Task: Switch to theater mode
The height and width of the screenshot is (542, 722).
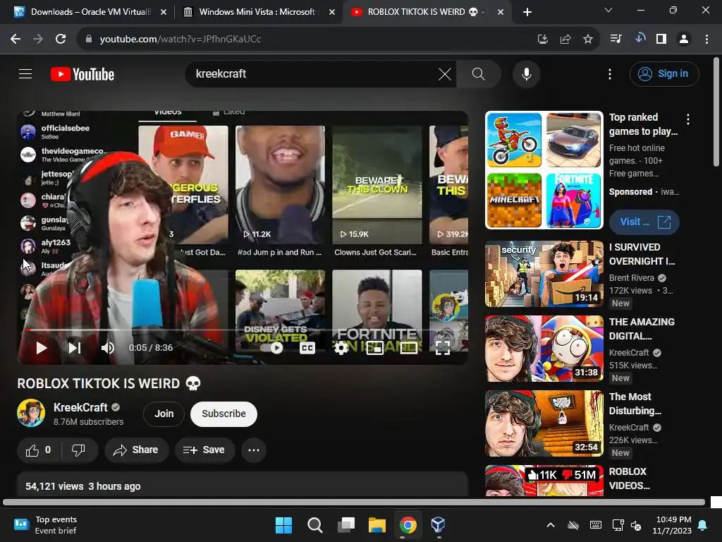Action: coord(409,348)
